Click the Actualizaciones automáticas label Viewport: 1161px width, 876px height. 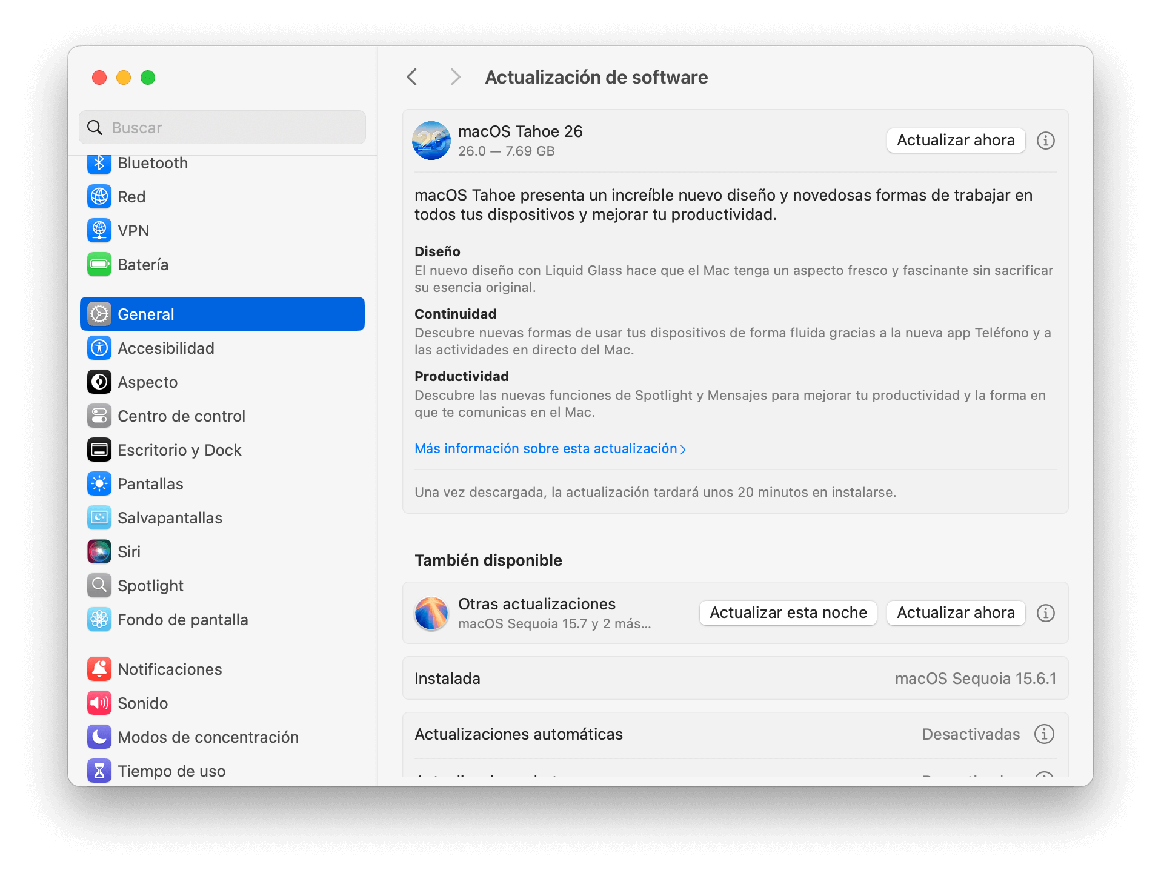point(519,734)
